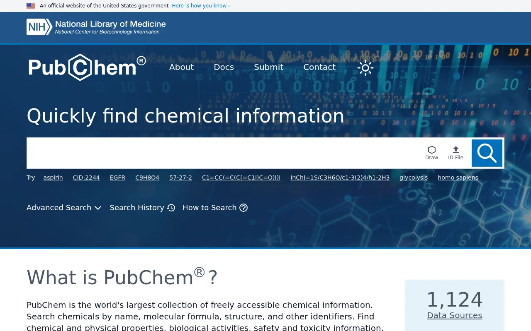Open the Submit menu item

[x=268, y=67]
